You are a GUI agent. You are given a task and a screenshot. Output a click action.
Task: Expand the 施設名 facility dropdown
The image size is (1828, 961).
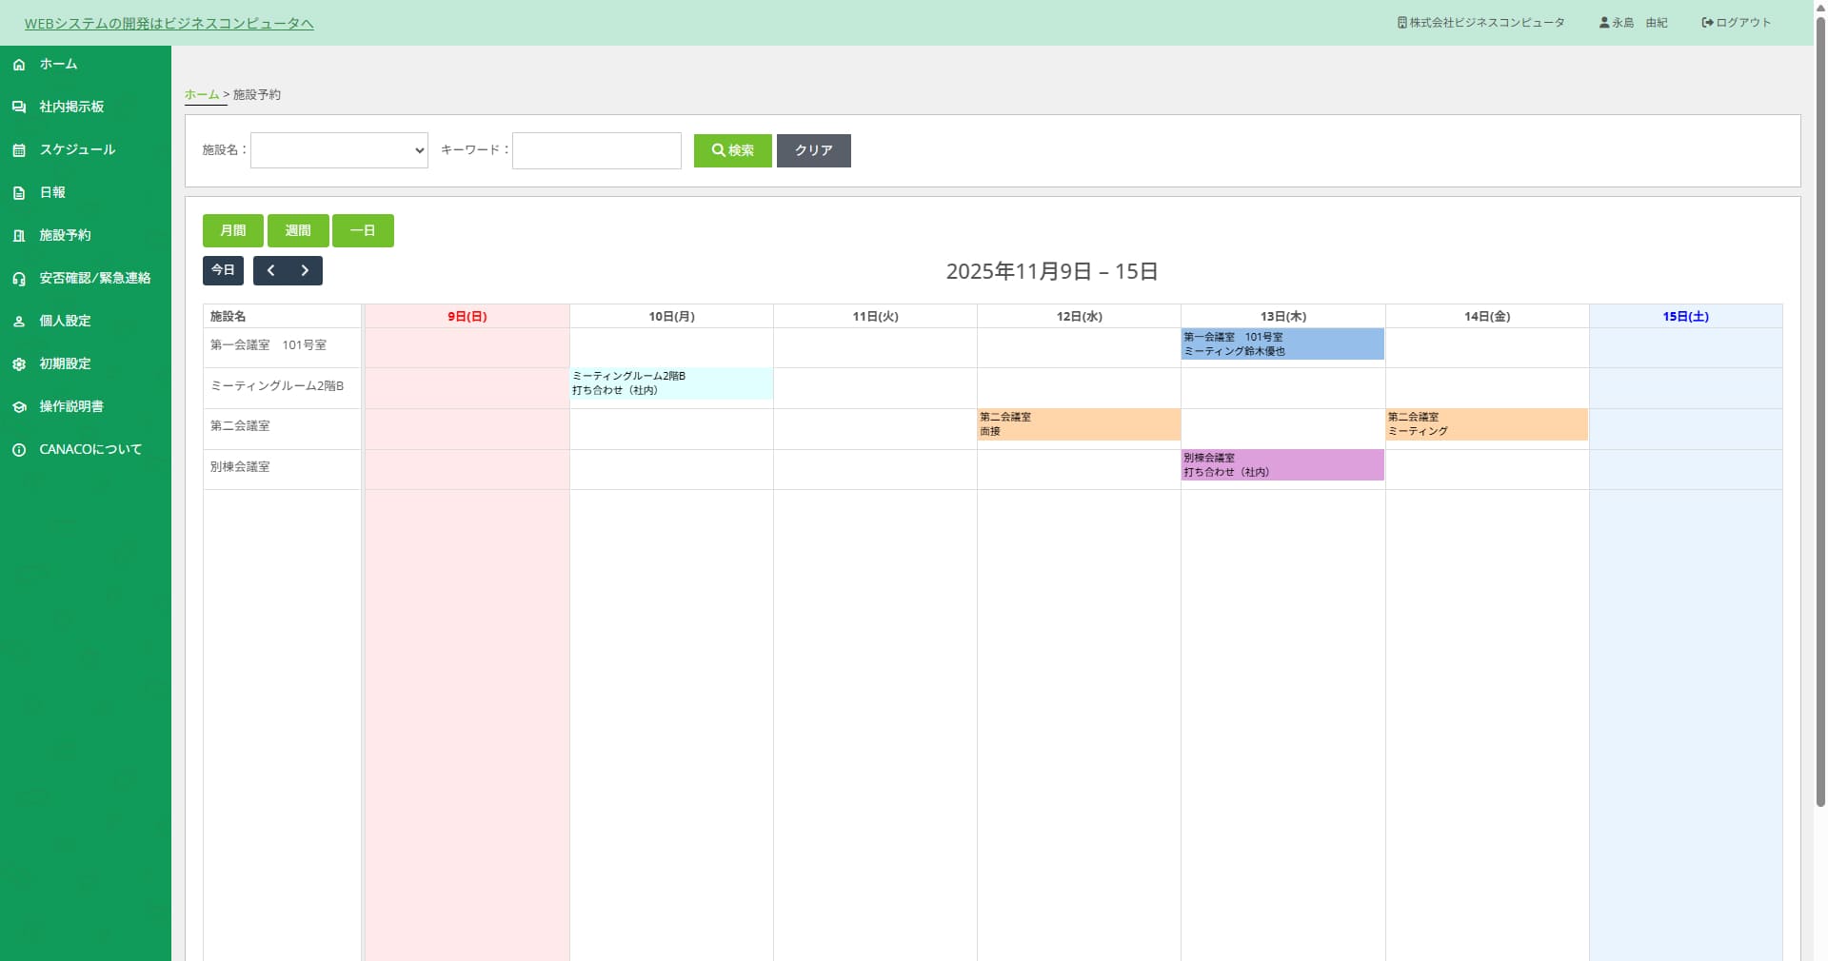(x=339, y=150)
